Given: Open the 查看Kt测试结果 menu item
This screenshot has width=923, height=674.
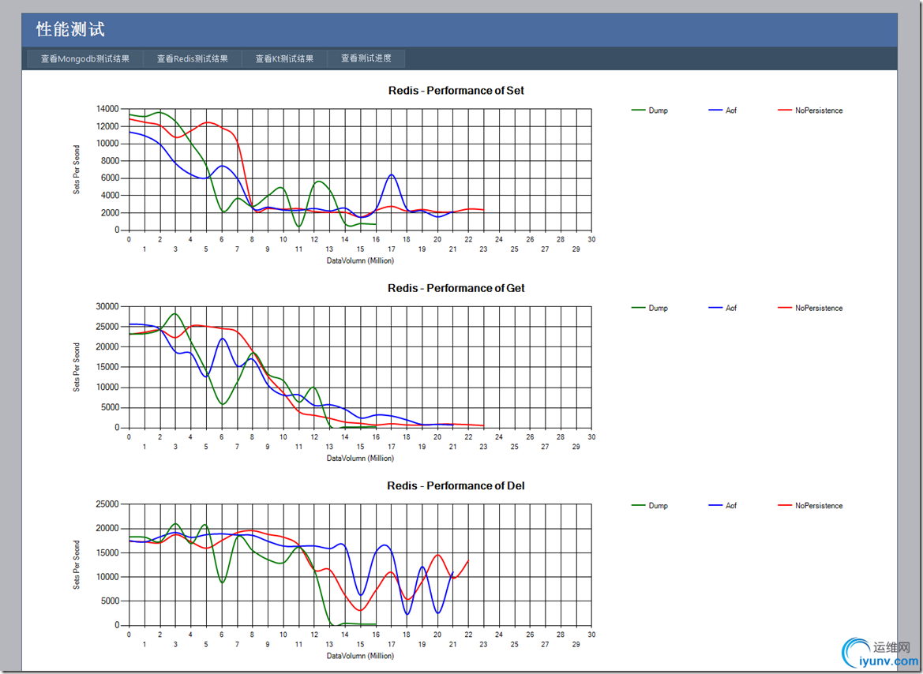Looking at the screenshot, I should pyautogui.click(x=284, y=59).
